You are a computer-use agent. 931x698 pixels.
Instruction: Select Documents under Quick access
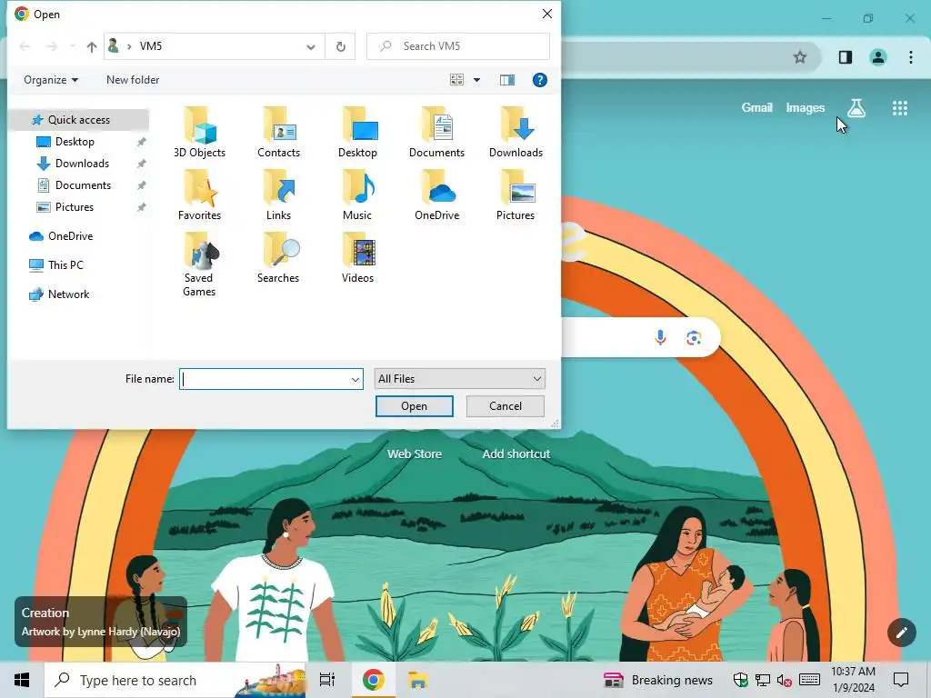(83, 185)
